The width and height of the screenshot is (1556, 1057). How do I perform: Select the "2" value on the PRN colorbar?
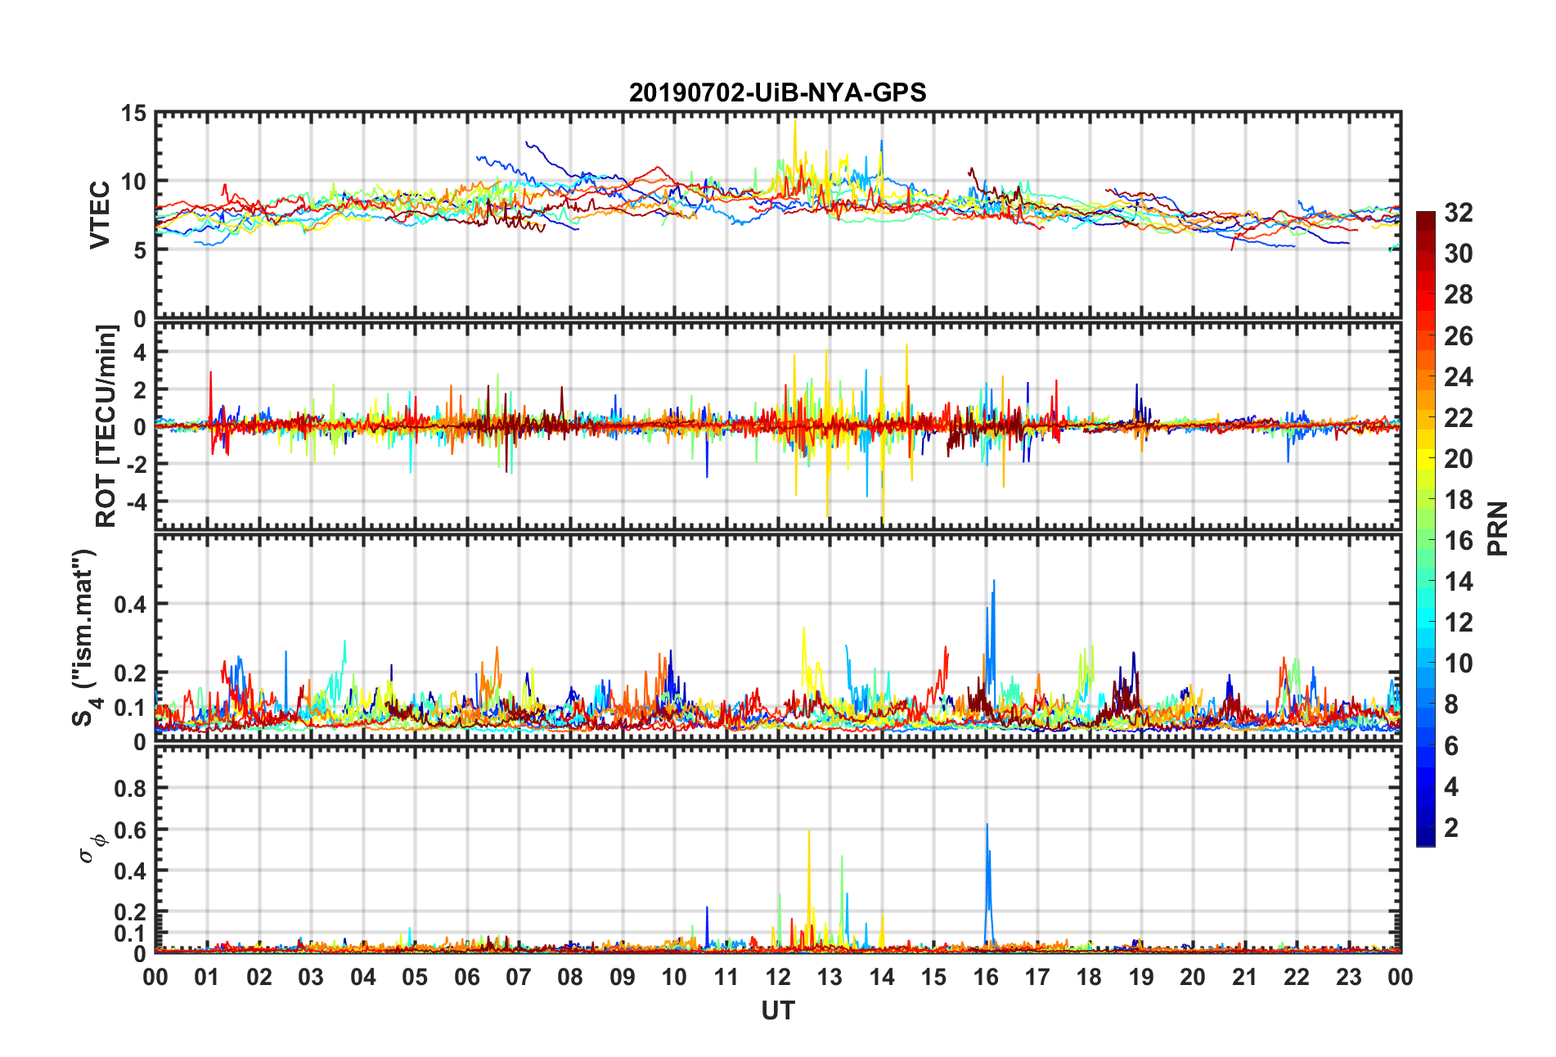click(1451, 828)
